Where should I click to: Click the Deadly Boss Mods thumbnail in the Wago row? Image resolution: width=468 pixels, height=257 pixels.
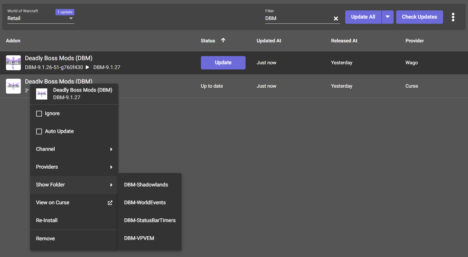click(x=13, y=62)
